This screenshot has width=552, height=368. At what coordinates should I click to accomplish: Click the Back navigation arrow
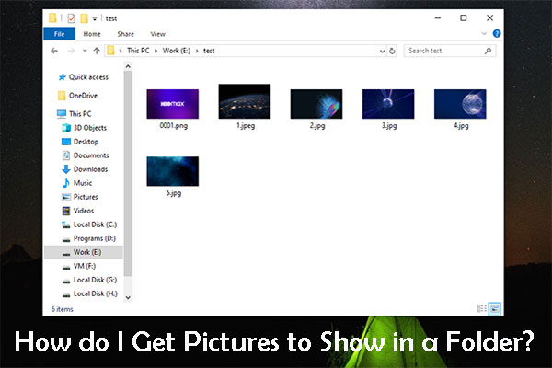54,51
